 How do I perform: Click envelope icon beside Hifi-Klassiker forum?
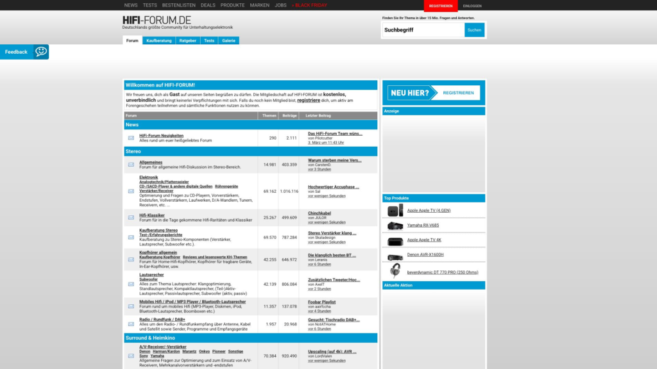point(131,218)
